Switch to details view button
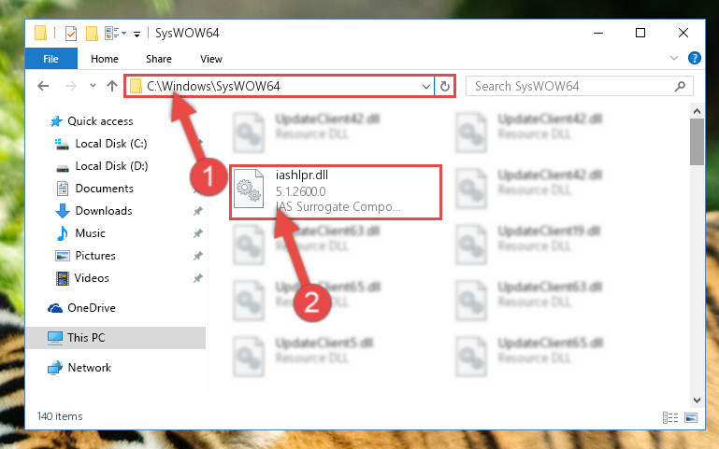The height and width of the screenshot is (449, 719). point(670,417)
